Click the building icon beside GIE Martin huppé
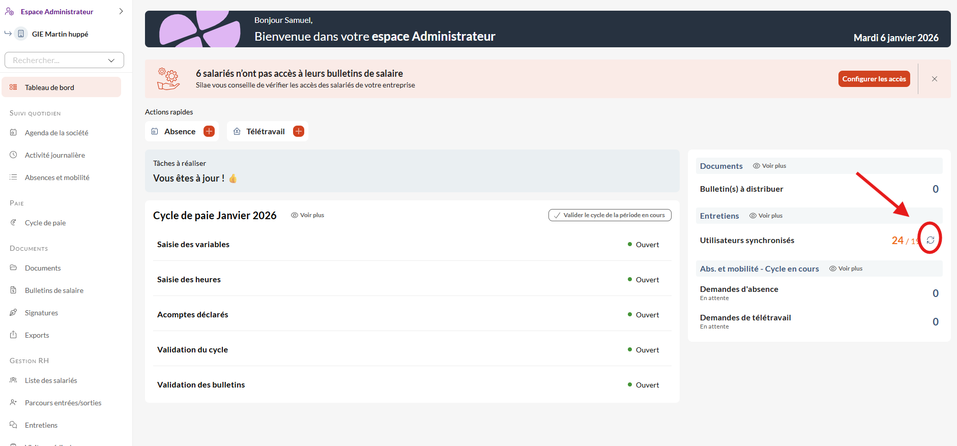957x446 pixels. 21,34
